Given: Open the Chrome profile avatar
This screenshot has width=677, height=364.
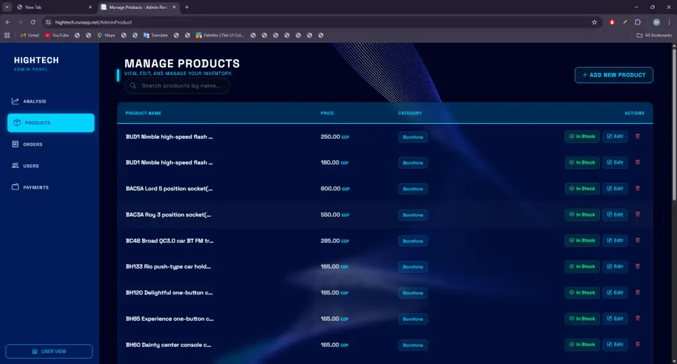Looking at the screenshot, I should 656,22.
